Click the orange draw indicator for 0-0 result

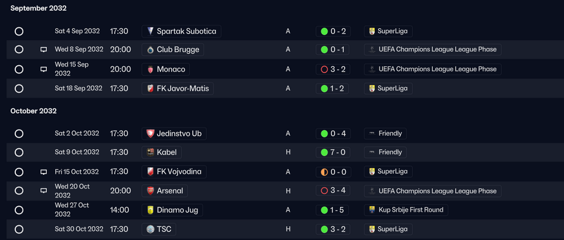tap(324, 172)
